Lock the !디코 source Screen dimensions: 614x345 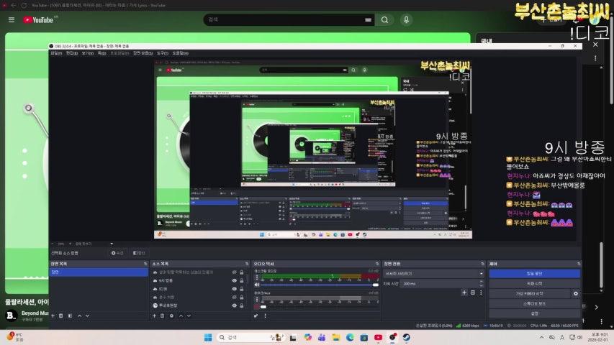(242, 289)
